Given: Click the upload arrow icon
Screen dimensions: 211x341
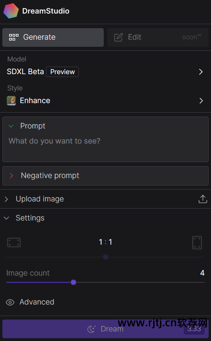Looking at the screenshot, I should tap(203, 199).
